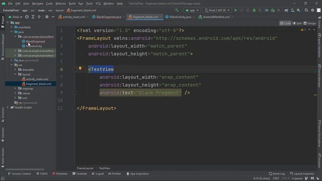Open the Device File Explorer side tab
Screen dimensions: 322x181
(319, 133)
